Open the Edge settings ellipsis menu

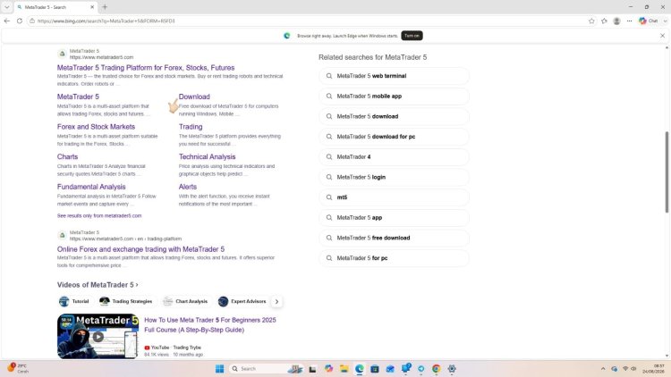click(x=629, y=21)
